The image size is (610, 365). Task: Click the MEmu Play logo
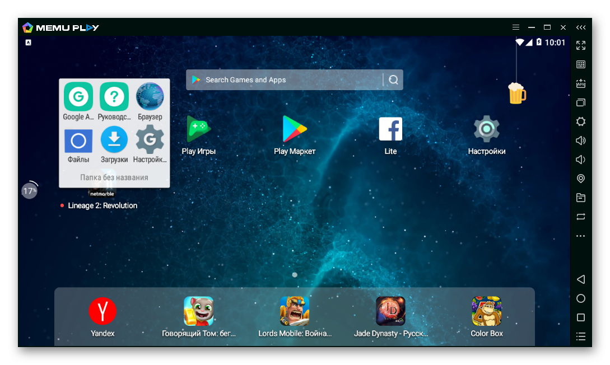tap(60, 27)
